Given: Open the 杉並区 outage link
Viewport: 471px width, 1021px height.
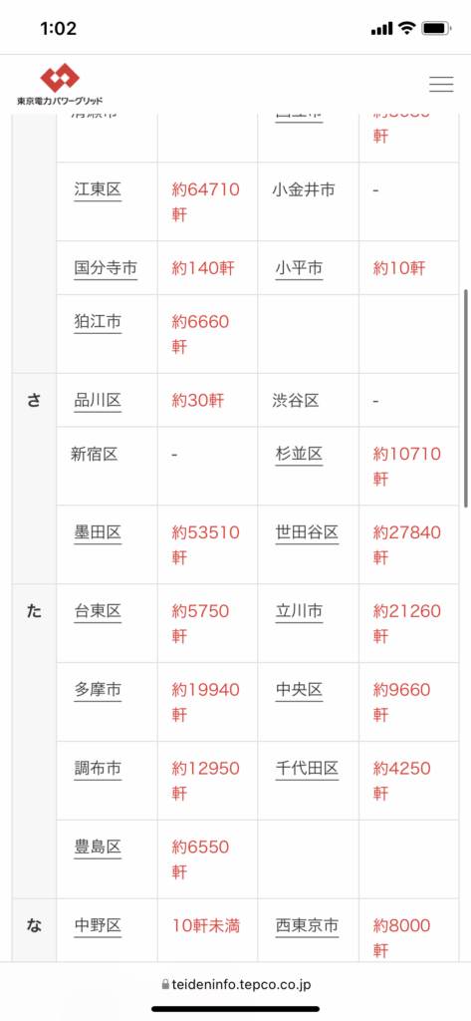Looking at the screenshot, I should (299, 454).
